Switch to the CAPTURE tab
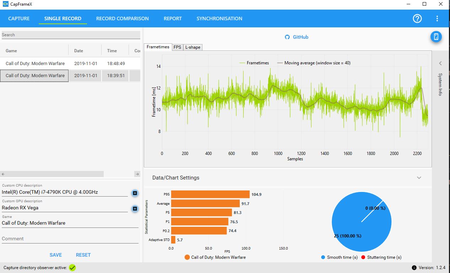The width and height of the screenshot is (450, 273). (x=19, y=18)
